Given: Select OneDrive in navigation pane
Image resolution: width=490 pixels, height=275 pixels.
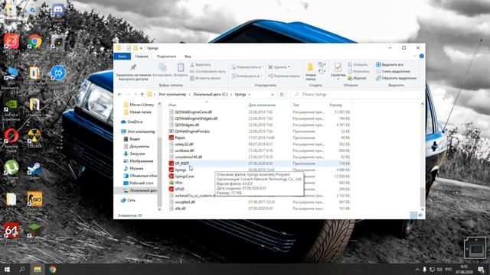Looking at the screenshot, I should pos(132,122).
